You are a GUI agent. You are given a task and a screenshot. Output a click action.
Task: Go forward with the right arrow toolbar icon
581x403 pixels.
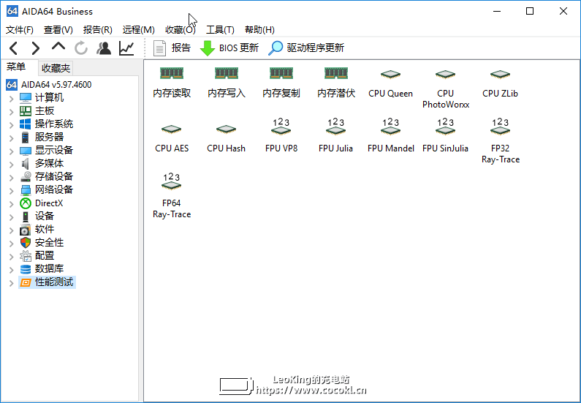[x=36, y=48]
